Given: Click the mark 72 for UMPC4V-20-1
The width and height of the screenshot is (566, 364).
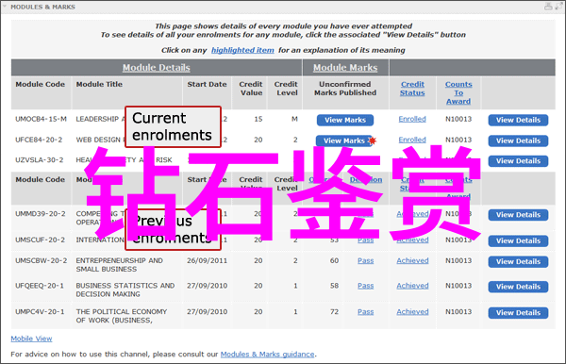Looking at the screenshot, I should click(x=334, y=312).
